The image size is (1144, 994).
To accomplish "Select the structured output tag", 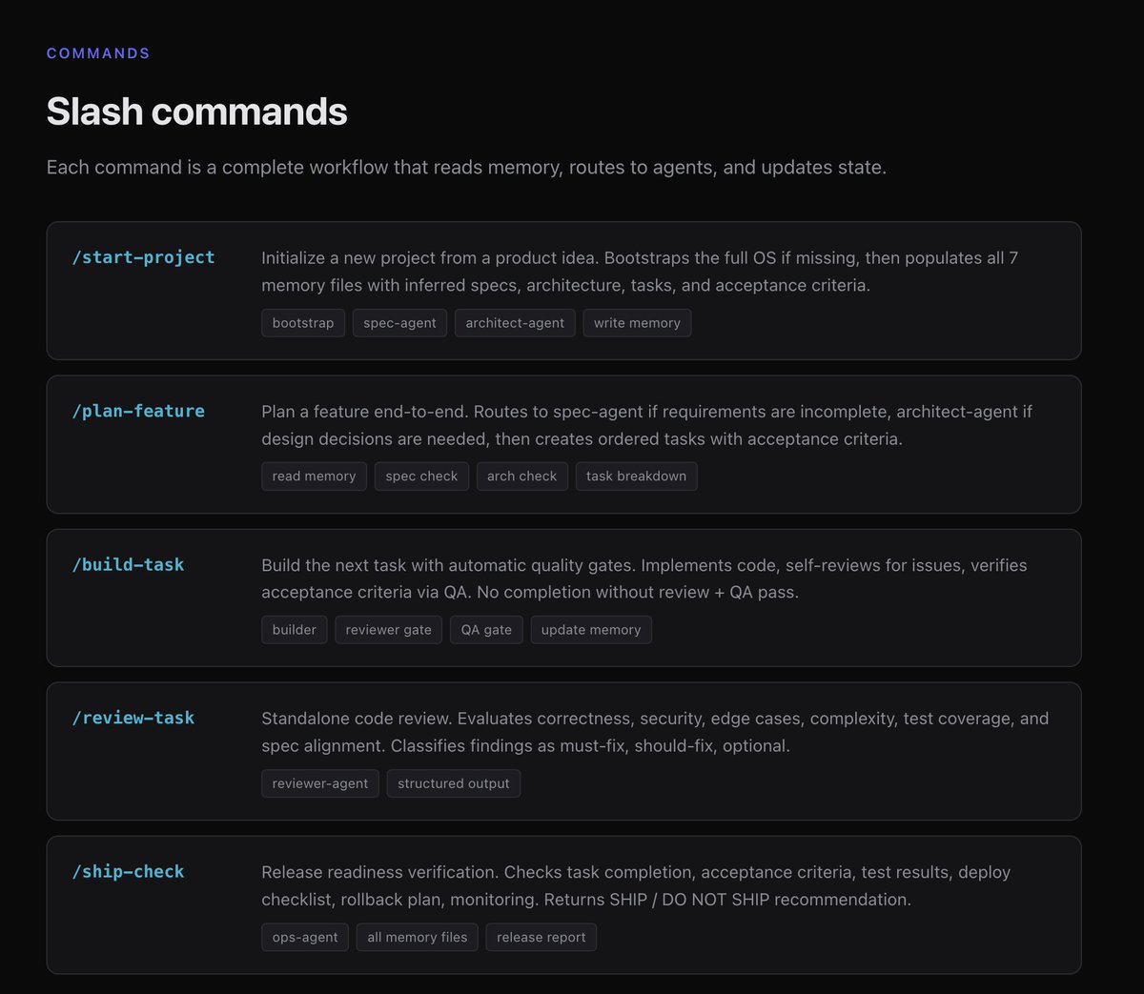I will (x=454, y=783).
